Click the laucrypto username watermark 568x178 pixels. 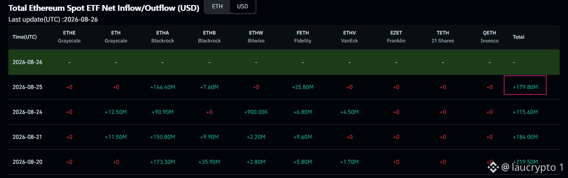(533, 167)
